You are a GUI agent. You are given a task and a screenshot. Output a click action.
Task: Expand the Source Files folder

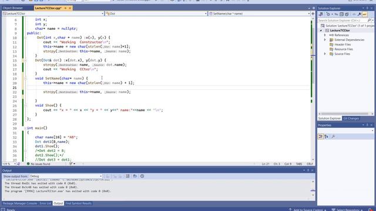[325, 54]
